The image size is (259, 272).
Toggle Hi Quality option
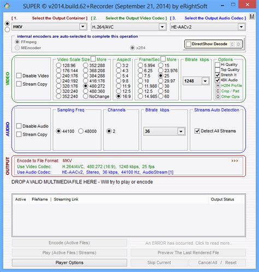217,64
